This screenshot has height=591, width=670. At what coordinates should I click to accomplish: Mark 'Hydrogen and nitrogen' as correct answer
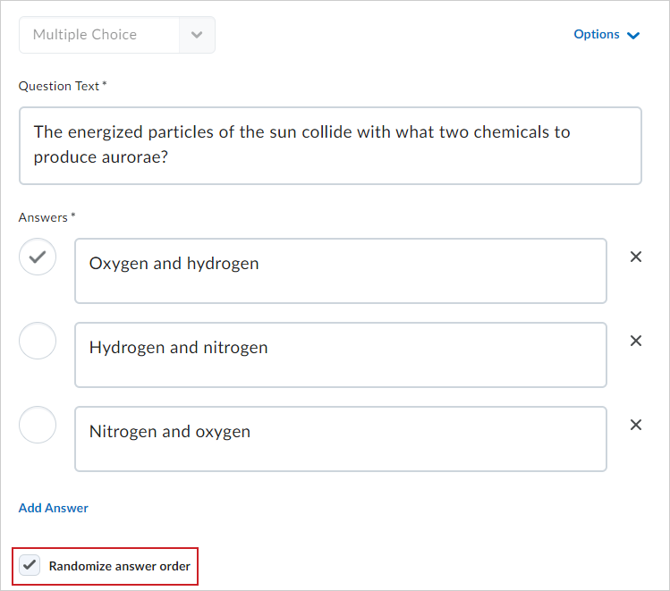pos(38,341)
